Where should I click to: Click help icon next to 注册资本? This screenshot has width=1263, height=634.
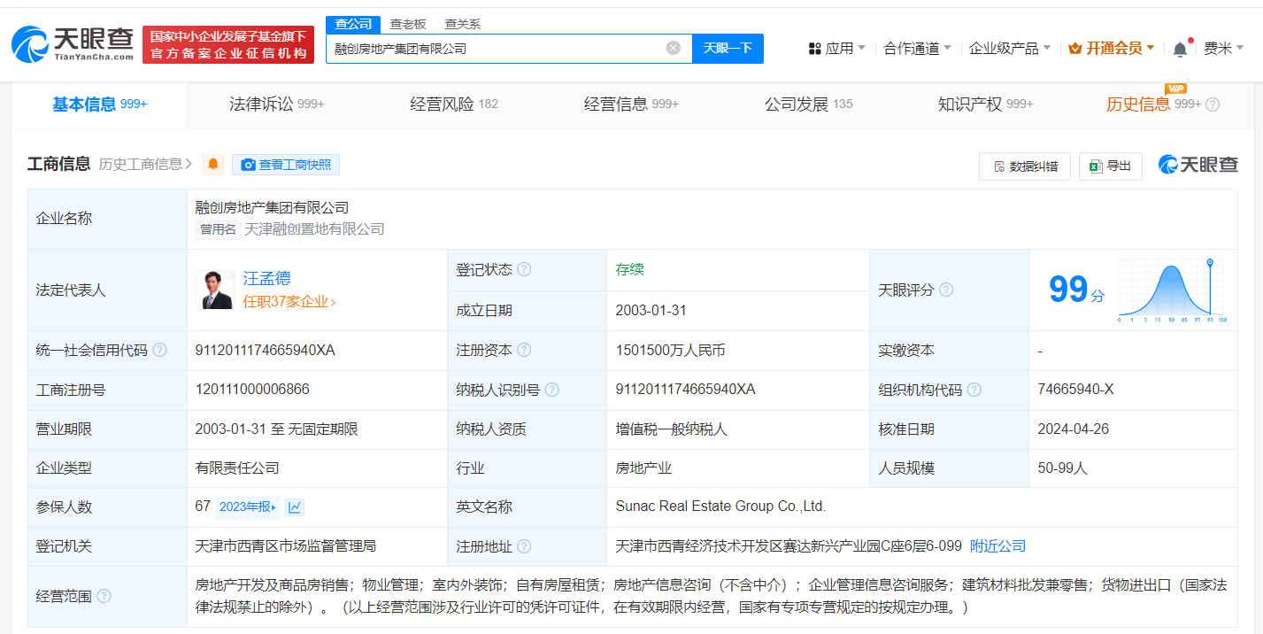pos(524,350)
